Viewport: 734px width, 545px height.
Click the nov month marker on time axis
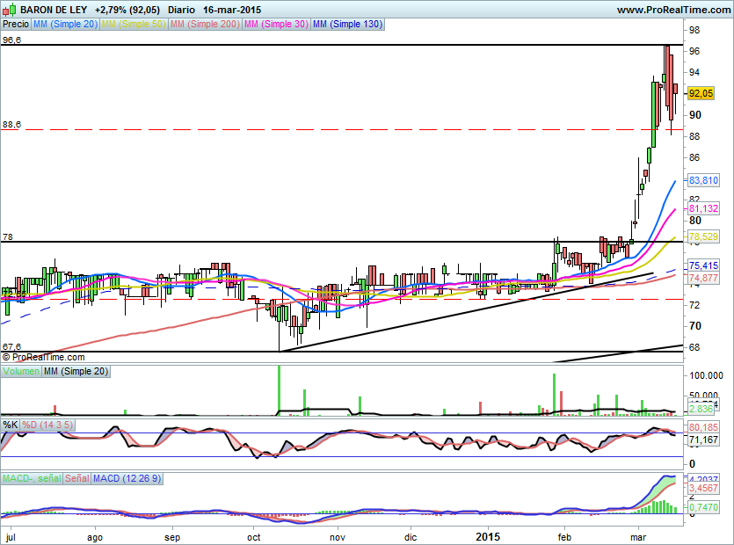337,537
